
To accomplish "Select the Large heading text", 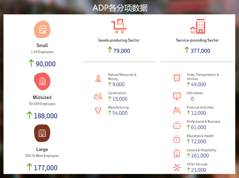I will point(42,149).
